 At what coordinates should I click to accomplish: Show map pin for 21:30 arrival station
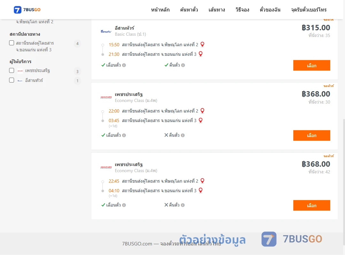tap(201, 54)
